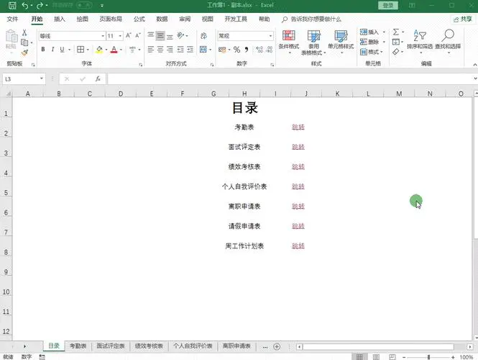Click the zoom slider handle
The image size is (478, 360).
coord(428,357)
